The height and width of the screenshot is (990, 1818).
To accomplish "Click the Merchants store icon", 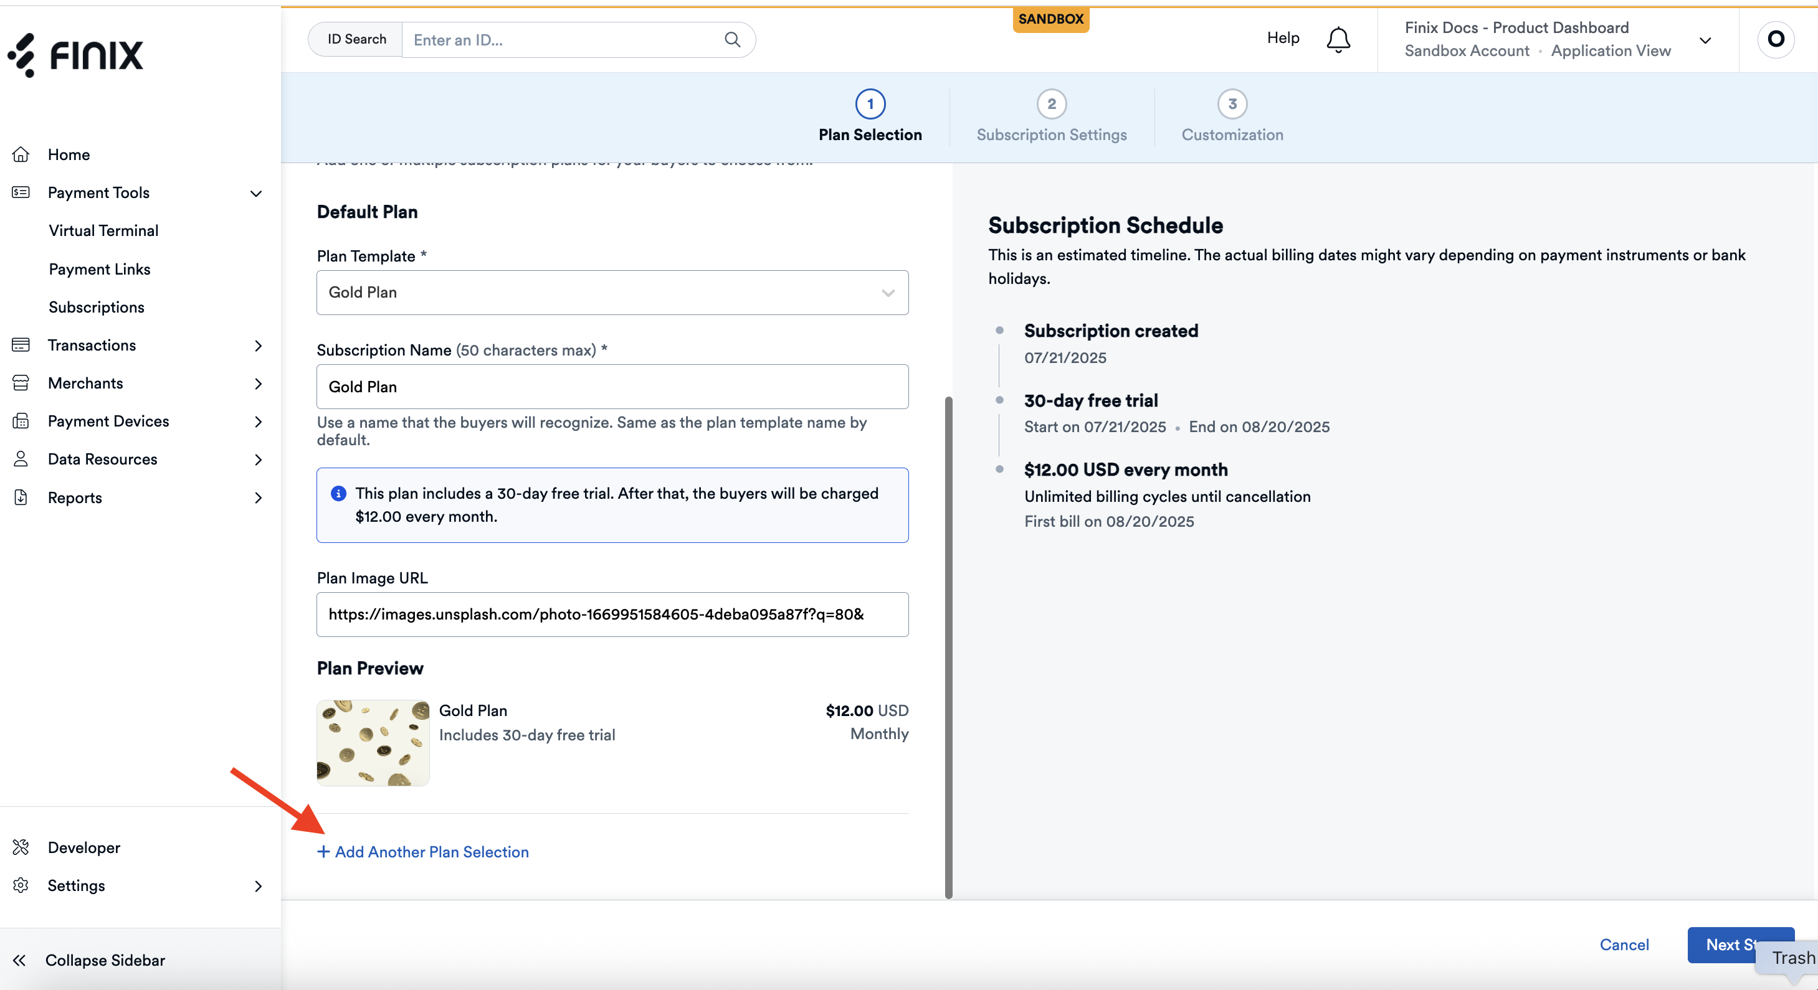I will 21,383.
